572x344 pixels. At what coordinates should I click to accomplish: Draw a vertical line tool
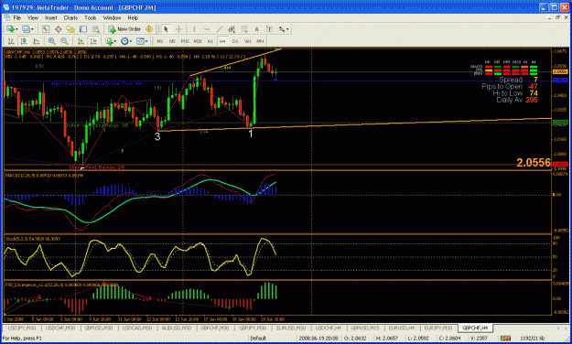coord(194,29)
